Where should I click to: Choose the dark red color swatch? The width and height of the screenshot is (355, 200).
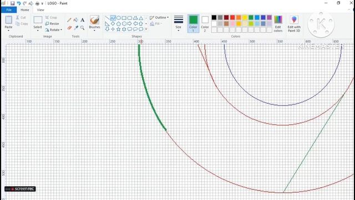click(226, 17)
